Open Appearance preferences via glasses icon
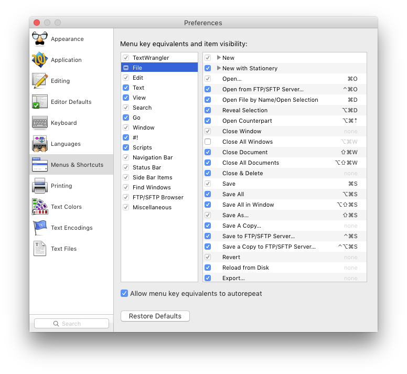Screen dimensions: 407x374 click(x=40, y=39)
